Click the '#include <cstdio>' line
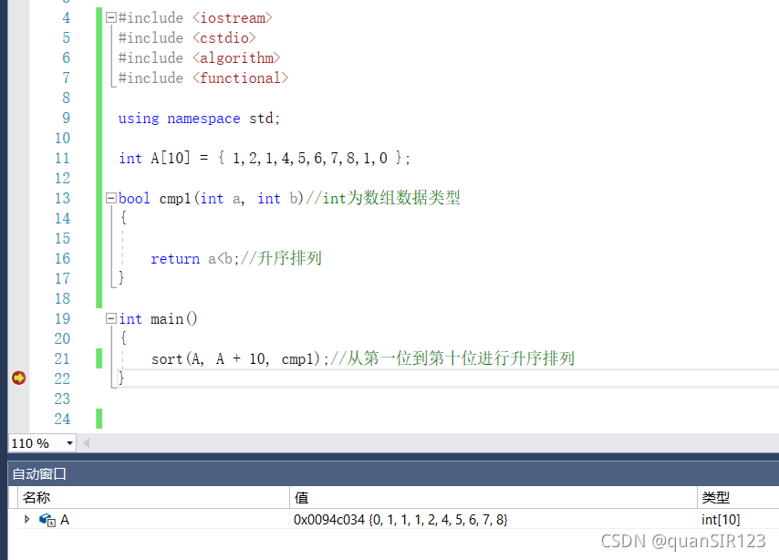Viewport: 779px width, 560px height. 187,37
